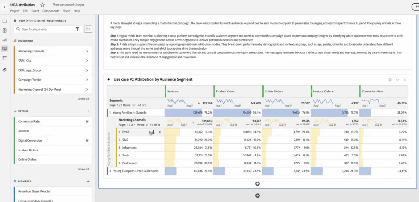This screenshot has width=419, height=202.
Task: Expand the CRM_Age_Group dimension chevron
Action: click(87, 70)
